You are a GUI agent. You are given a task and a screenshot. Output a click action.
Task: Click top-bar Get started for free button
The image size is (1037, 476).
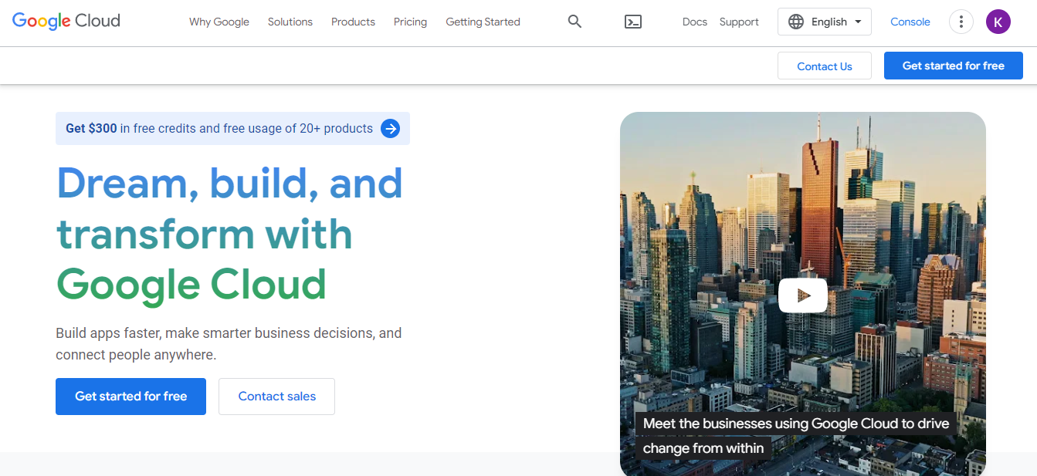pyautogui.click(x=954, y=66)
